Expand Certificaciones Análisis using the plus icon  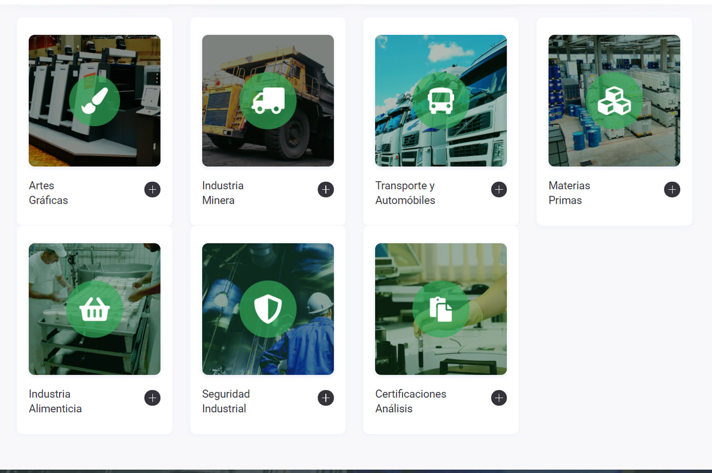(x=499, y=398)
